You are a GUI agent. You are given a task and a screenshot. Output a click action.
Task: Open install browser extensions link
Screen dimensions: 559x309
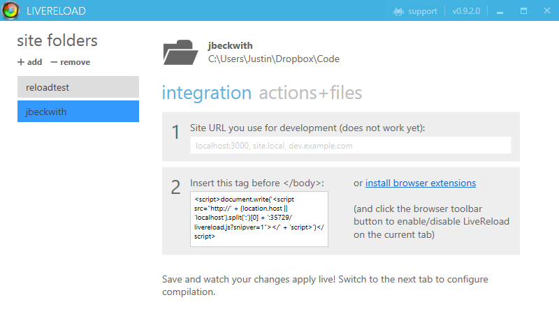point(421,183)
